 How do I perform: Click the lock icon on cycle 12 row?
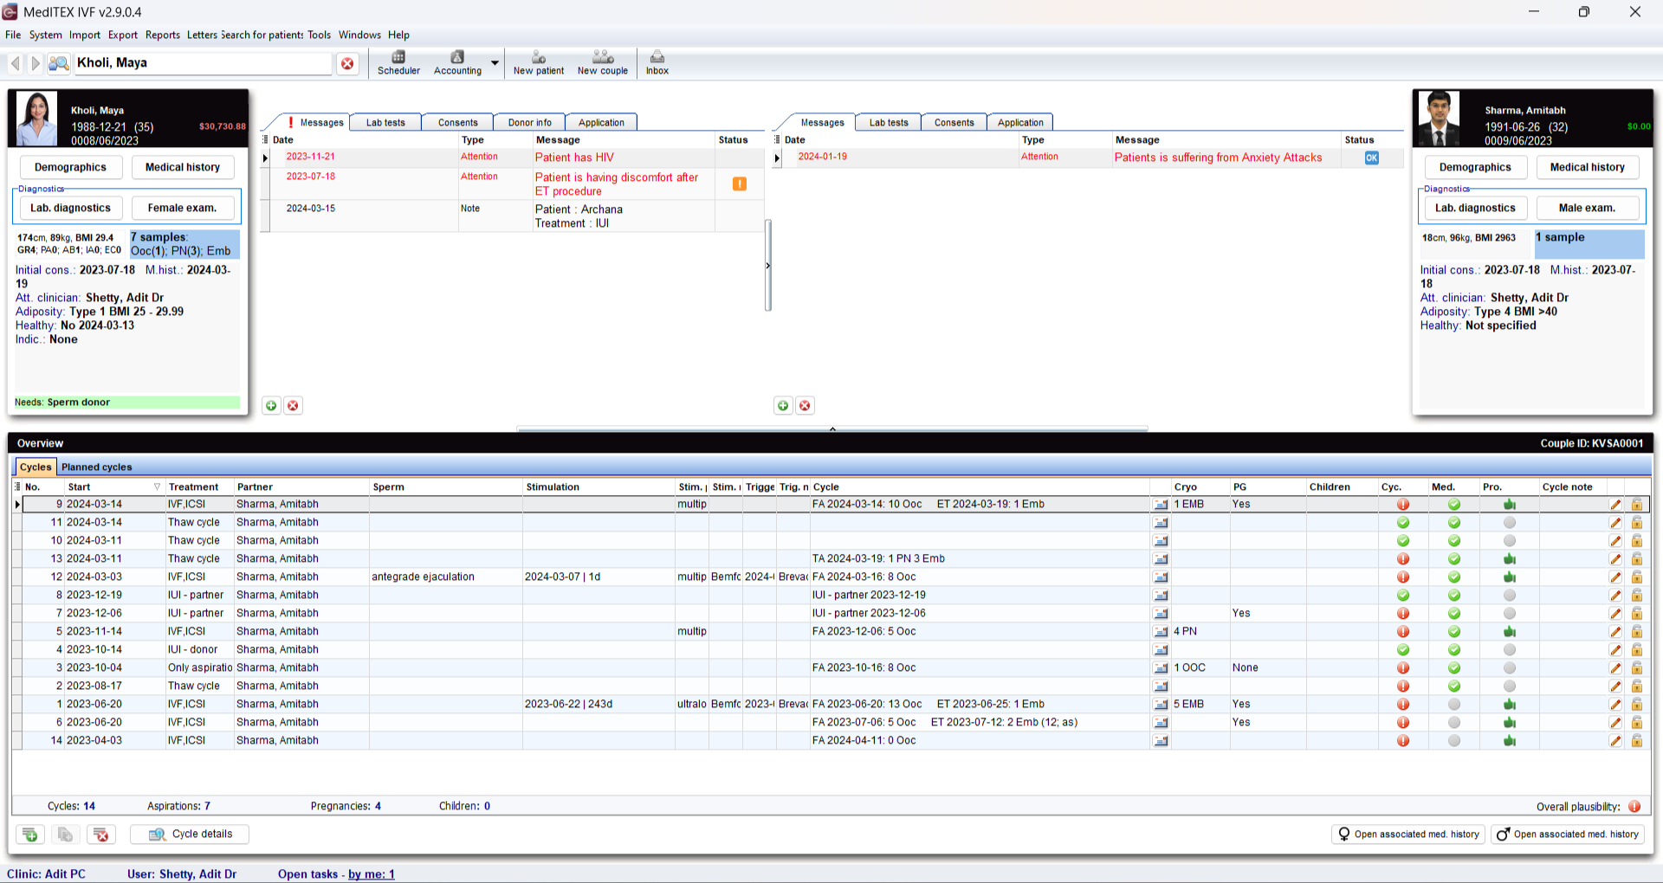(1636, 577)
